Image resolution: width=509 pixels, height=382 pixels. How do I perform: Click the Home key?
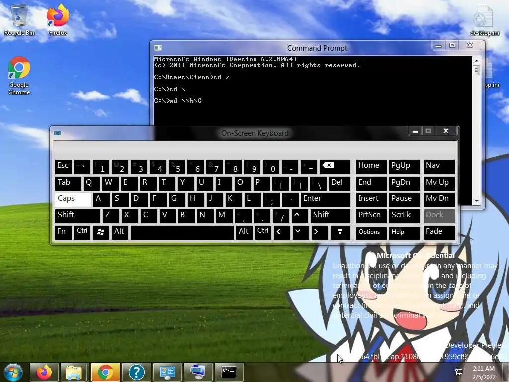(371, 167)
